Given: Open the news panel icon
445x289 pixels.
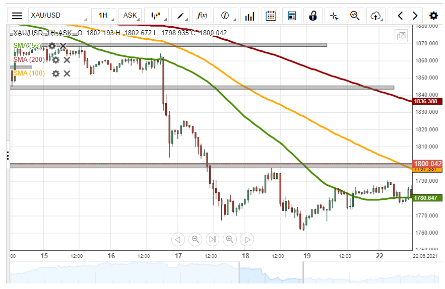Looking at the screenshot, I should pos(292,16).
